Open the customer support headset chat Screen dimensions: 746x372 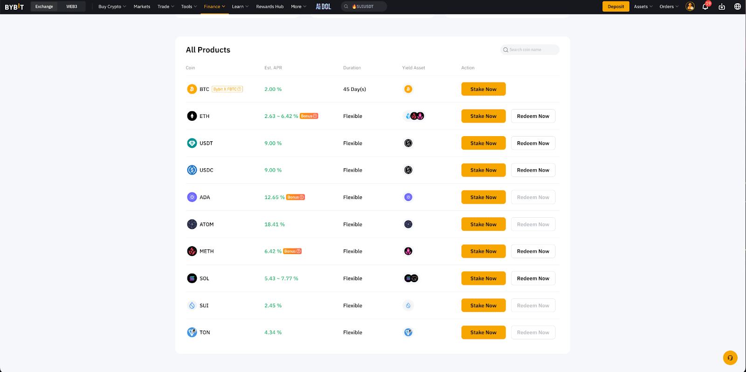[x=730, y=358]
